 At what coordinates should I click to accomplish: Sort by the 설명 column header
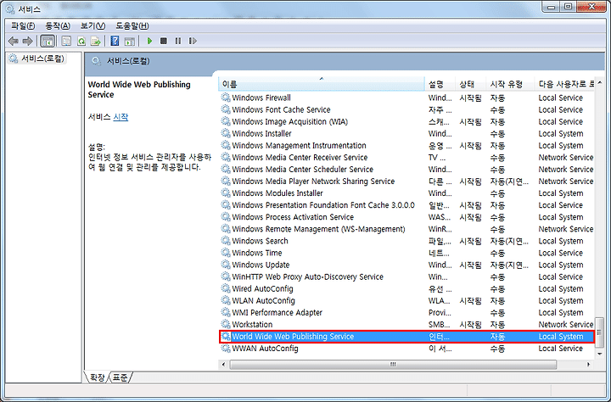coord(440,84)
